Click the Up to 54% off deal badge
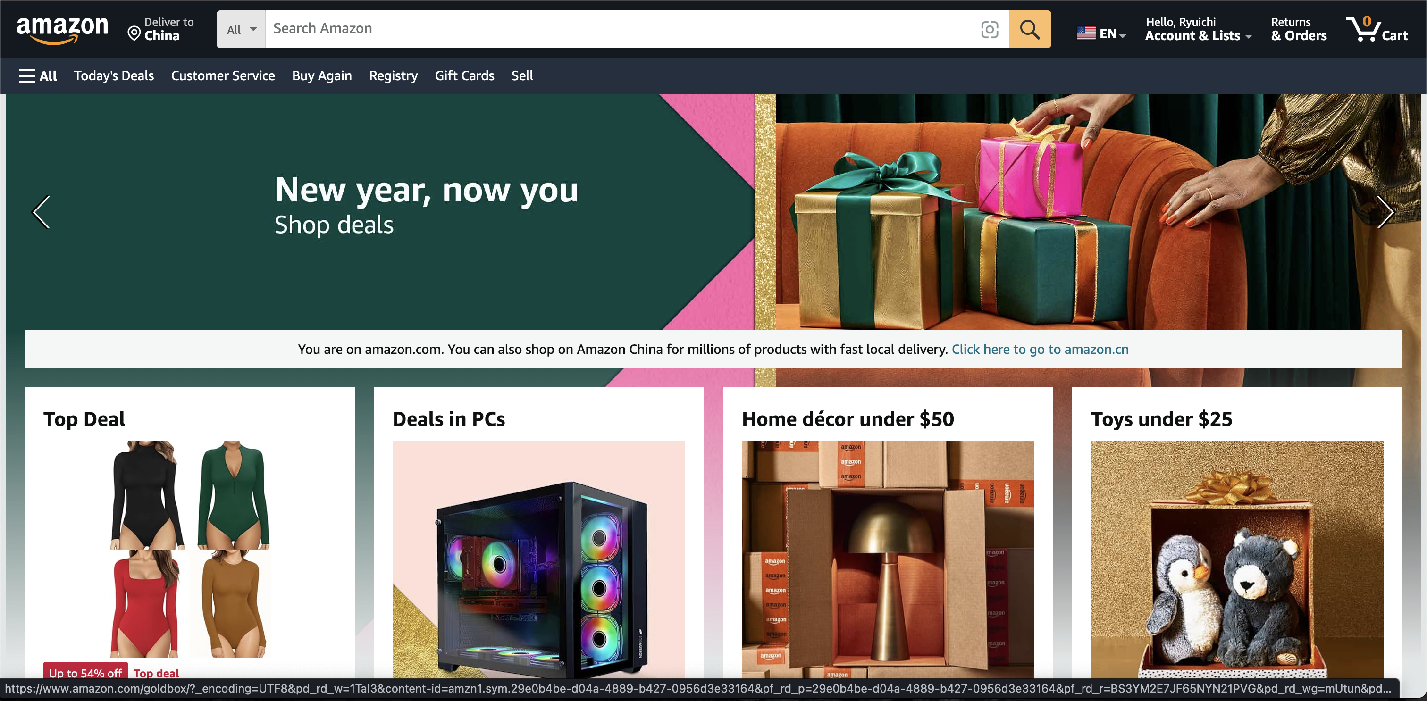 tap(85, 672)
